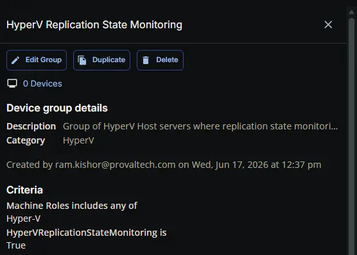Open the 0 Devices link
Screen dimensions: 357x255
[x=42, y=84]
